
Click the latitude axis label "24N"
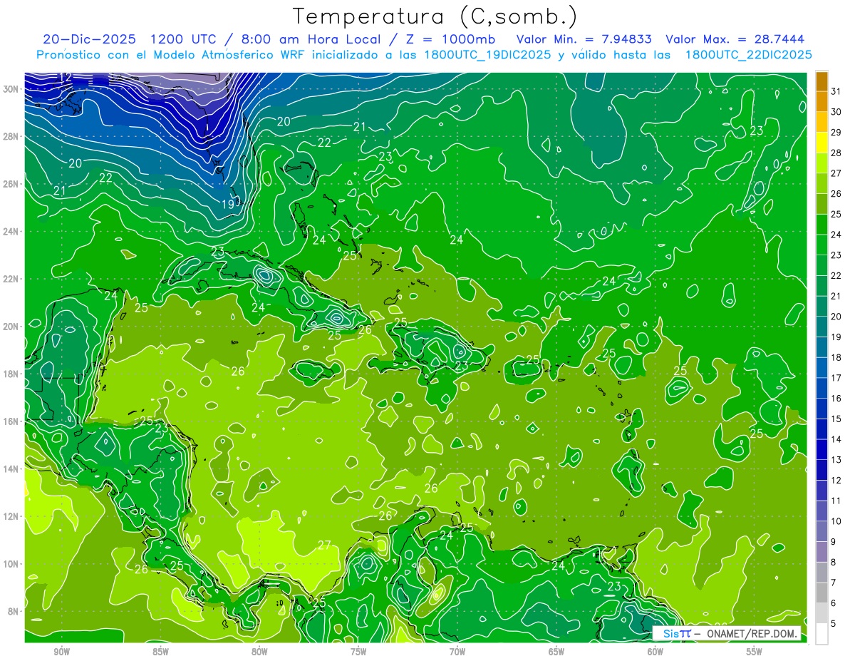pos(11,232)
